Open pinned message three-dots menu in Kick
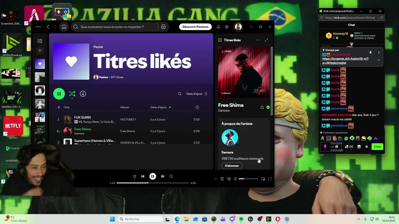The width and height of the screenshot is (399, 224). 379,53
